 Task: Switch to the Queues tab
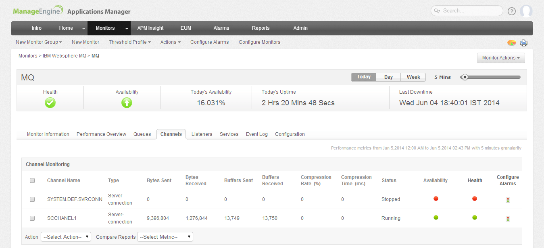click(x=142, y=134)
